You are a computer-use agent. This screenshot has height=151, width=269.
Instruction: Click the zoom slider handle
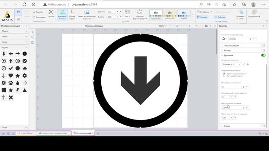point(177,26)
